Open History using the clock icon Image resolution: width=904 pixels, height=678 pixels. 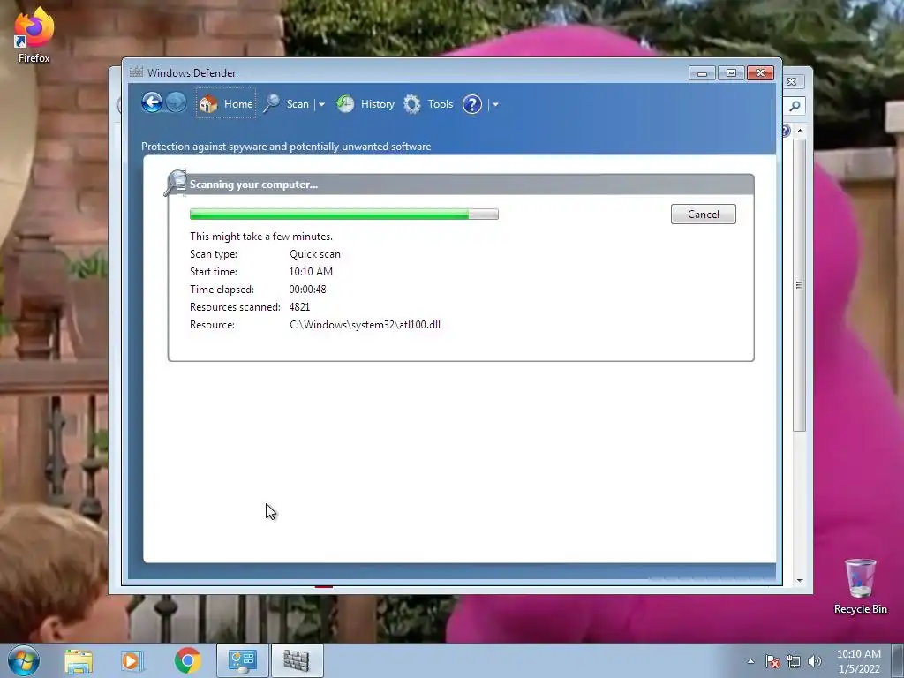click(345, 104)
